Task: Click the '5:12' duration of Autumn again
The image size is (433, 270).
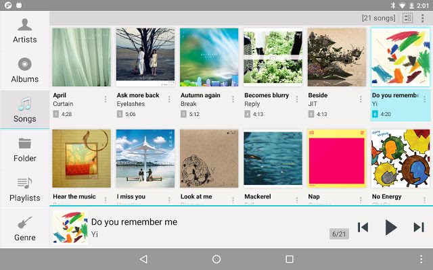Action: point(194,114)
